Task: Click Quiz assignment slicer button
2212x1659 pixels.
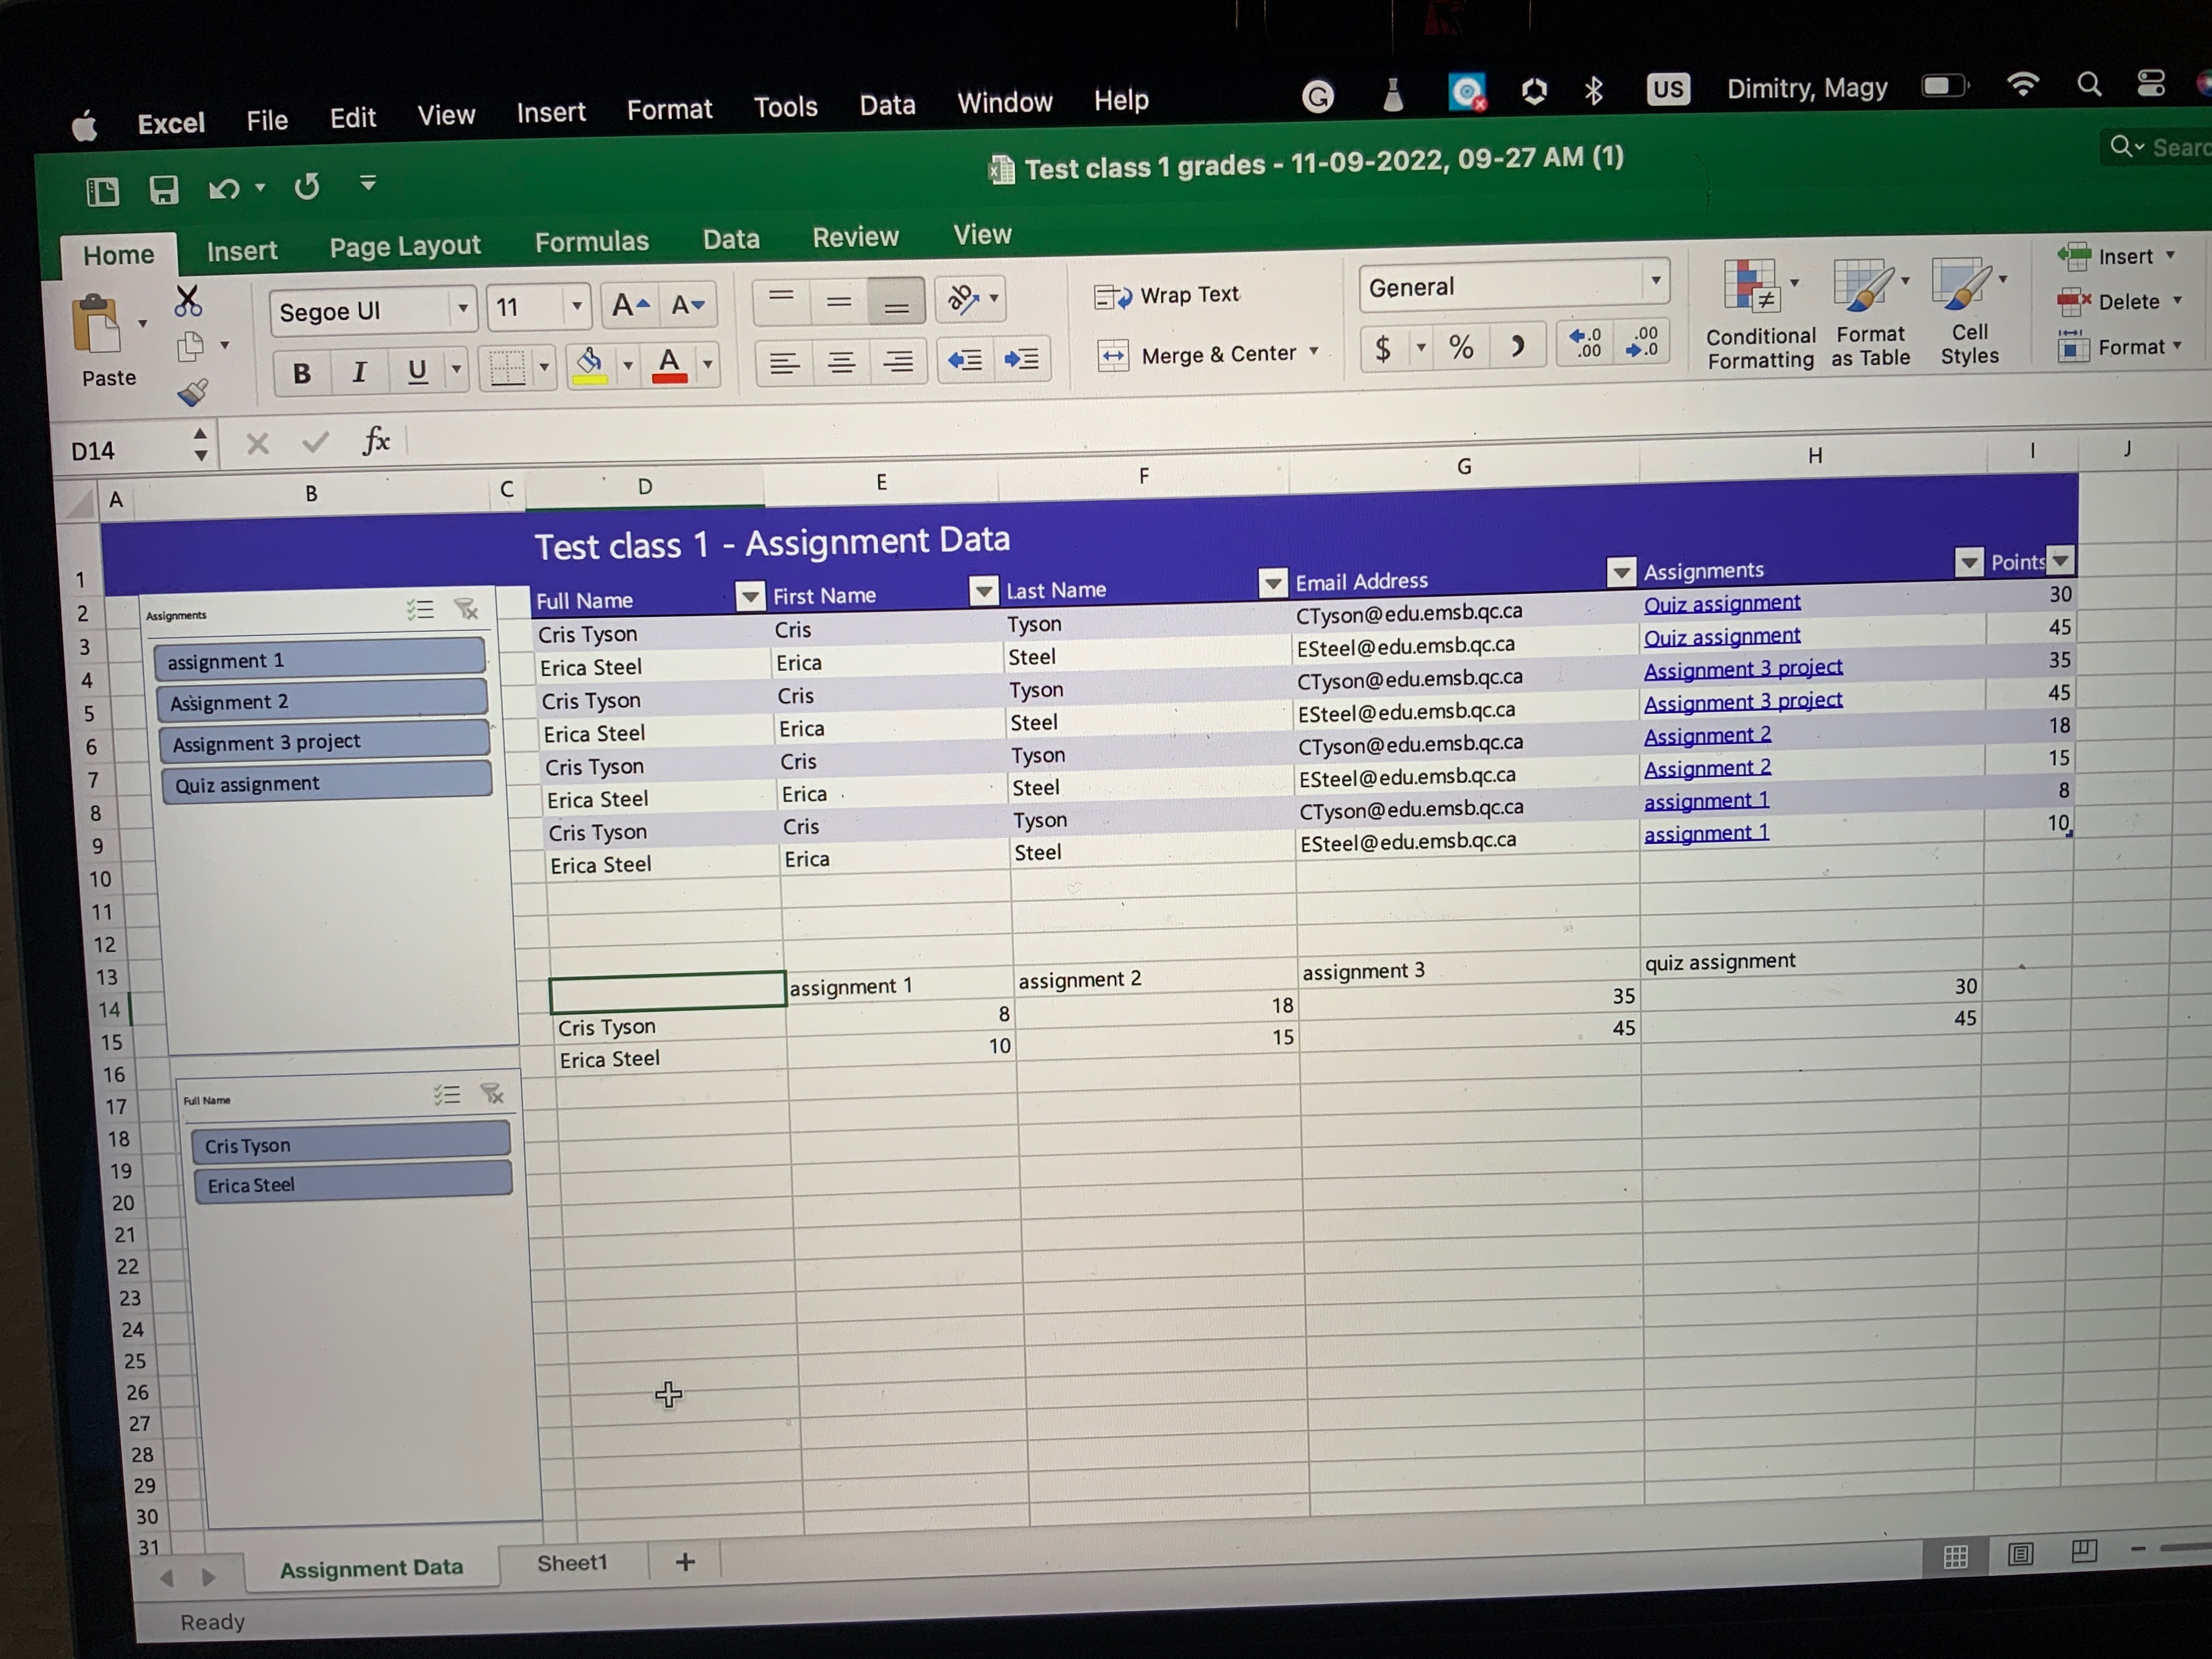Action: 326,783
